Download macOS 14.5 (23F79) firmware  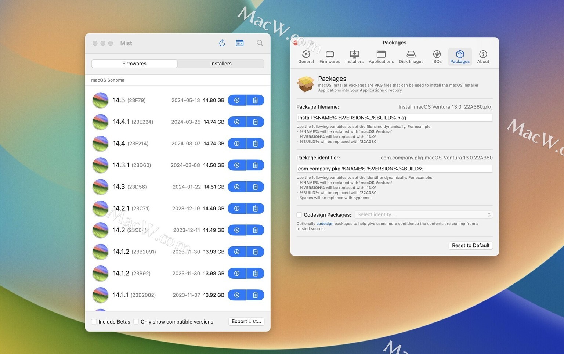237,100
